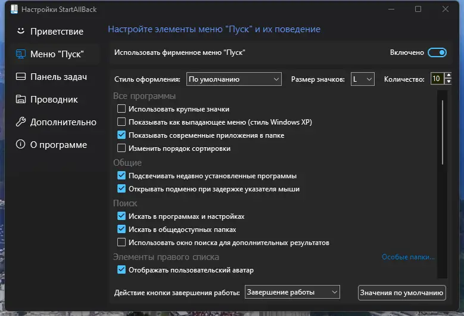Viewport: 464px width, 316px height.
Task: Click the Поиск section heading
Action: (125, 203)
